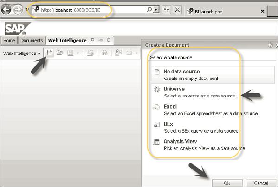The width and height of the screenshot is (278, 187).
Task: Click the New document icon
Action: click(x=50, y=53)
